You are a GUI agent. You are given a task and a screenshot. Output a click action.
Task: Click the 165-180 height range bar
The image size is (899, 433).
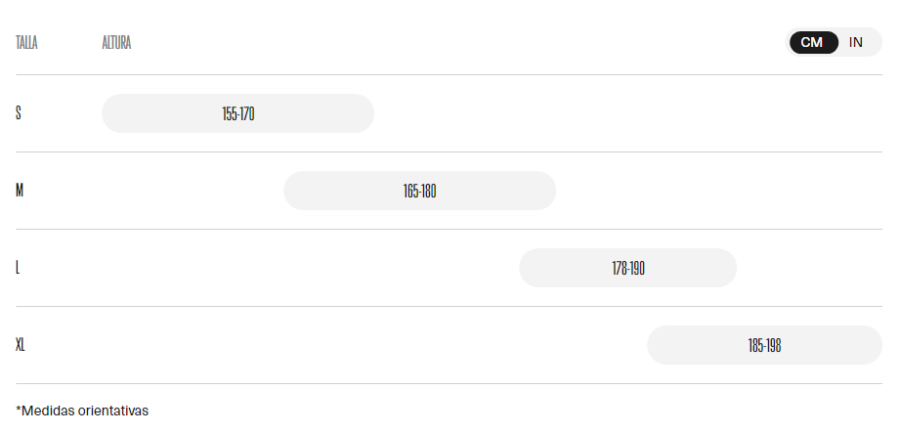pos(419,191)
